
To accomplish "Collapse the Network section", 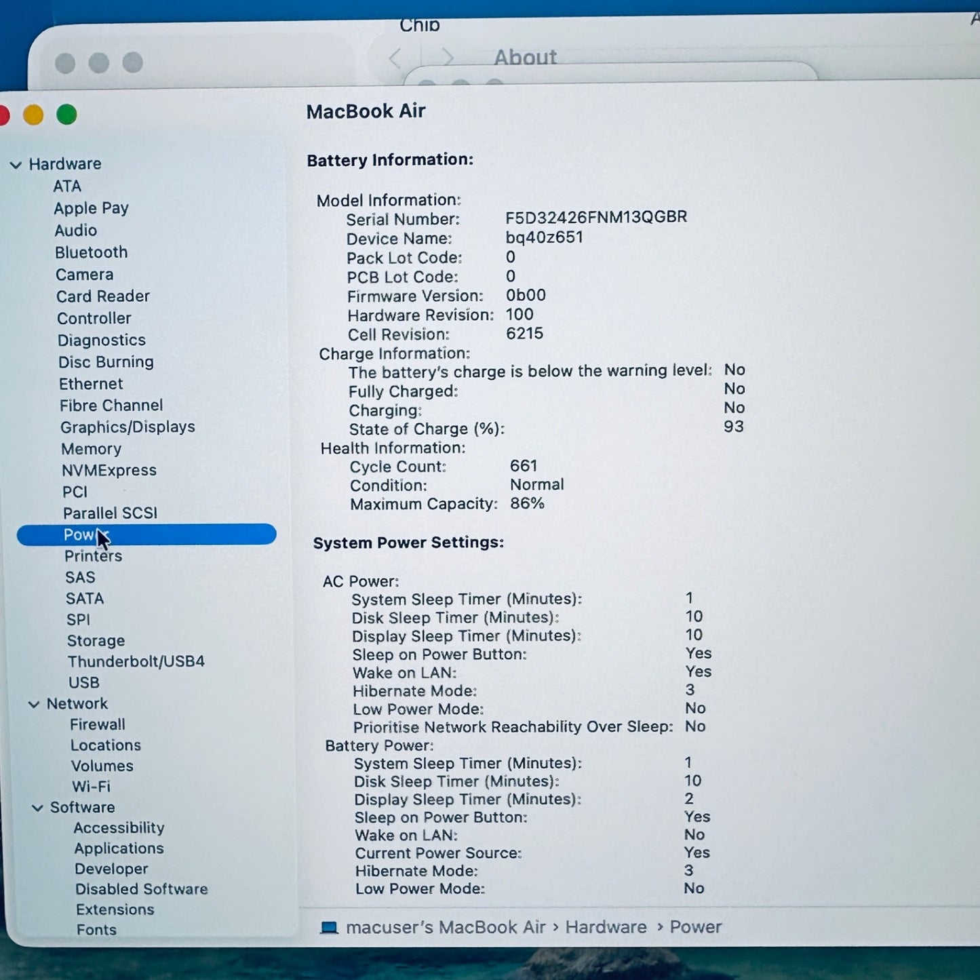I will [x=34, y=704].
